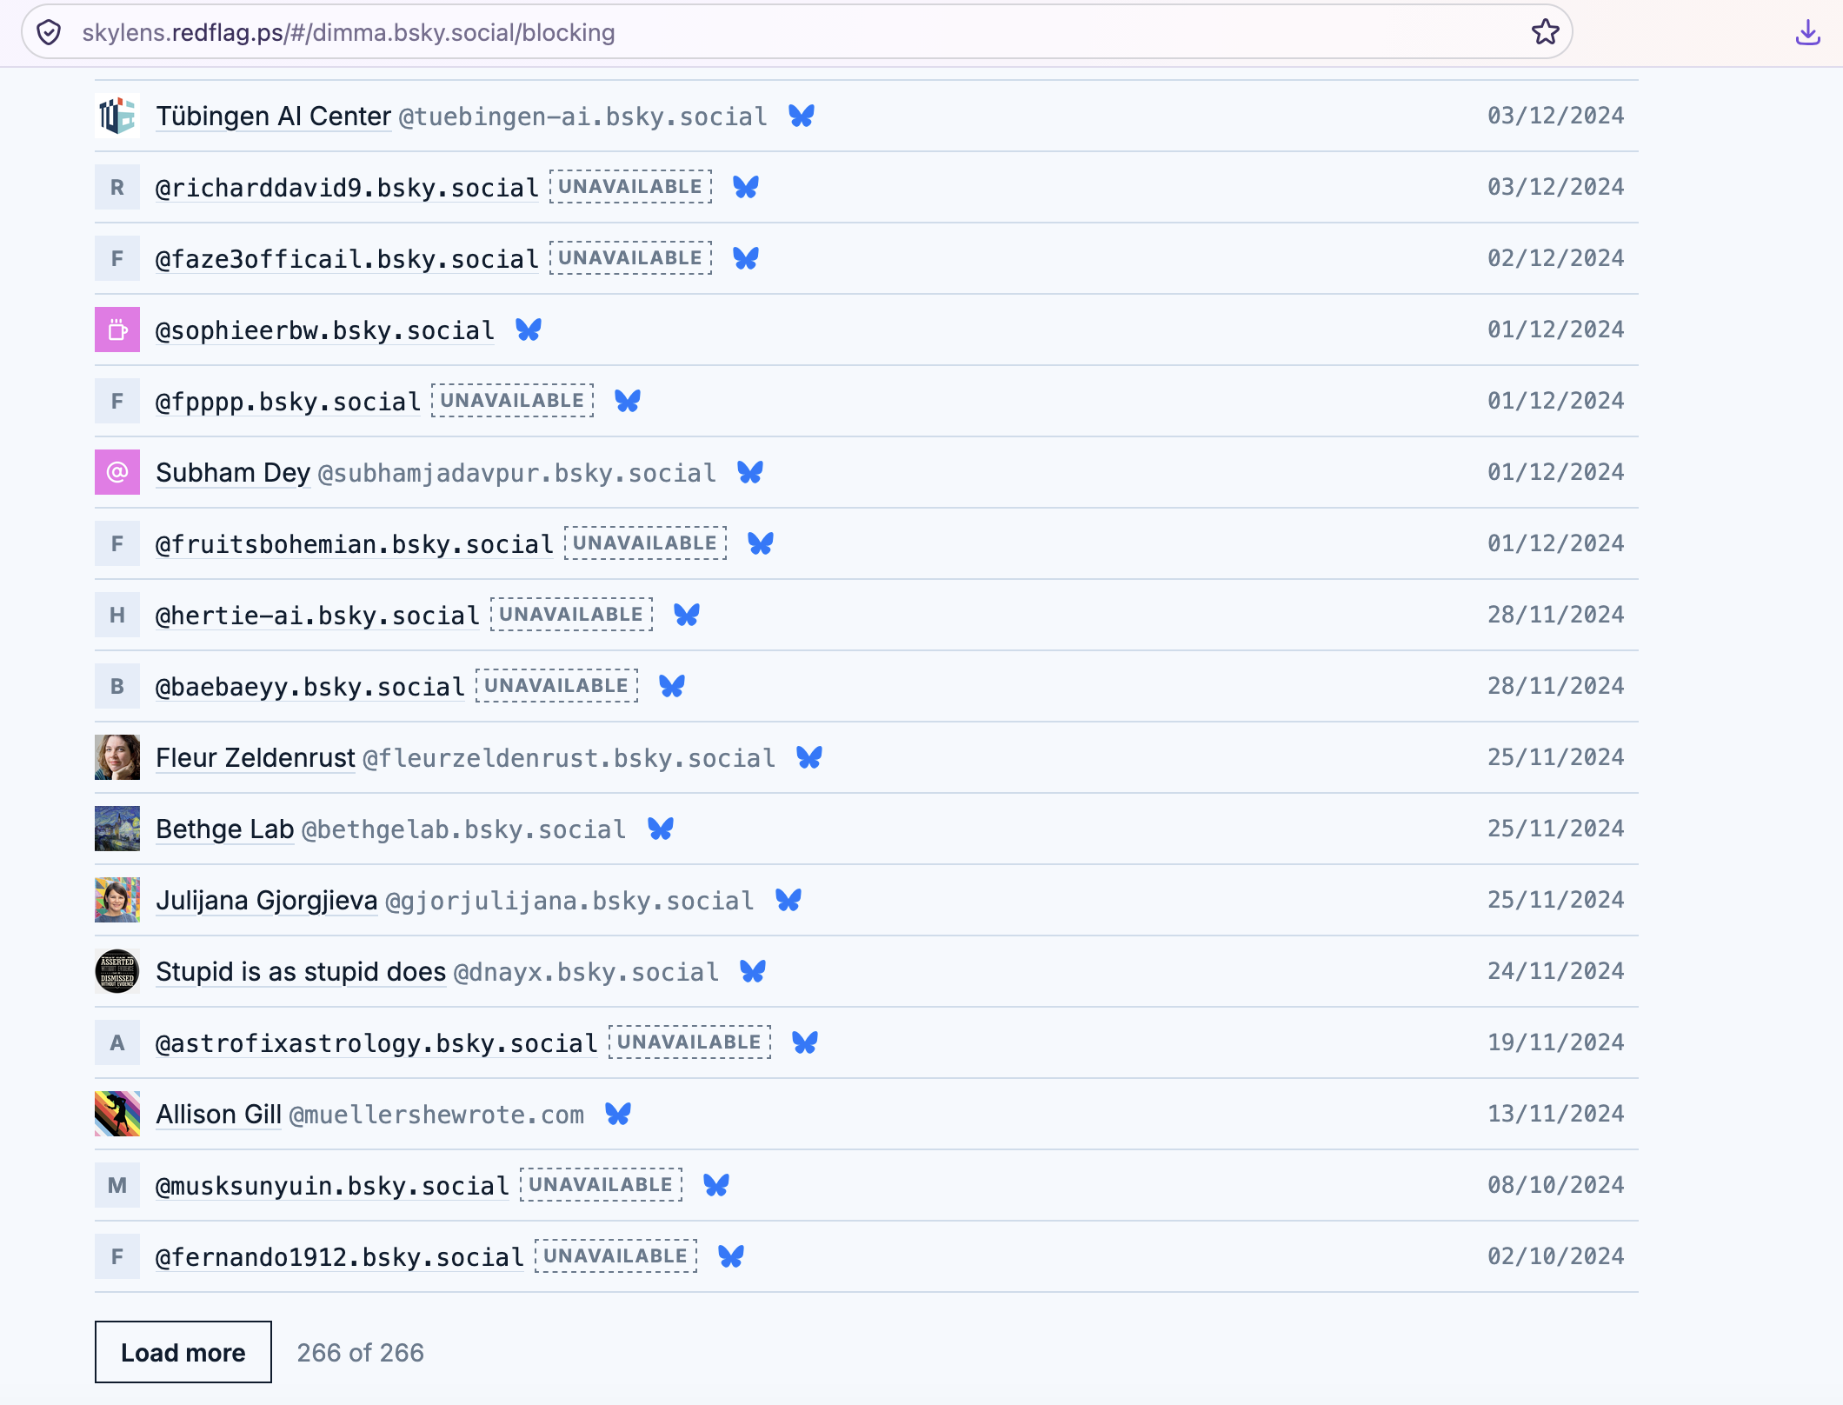
Task: Open Bethge Lab profile link
Action: (225, 829)
